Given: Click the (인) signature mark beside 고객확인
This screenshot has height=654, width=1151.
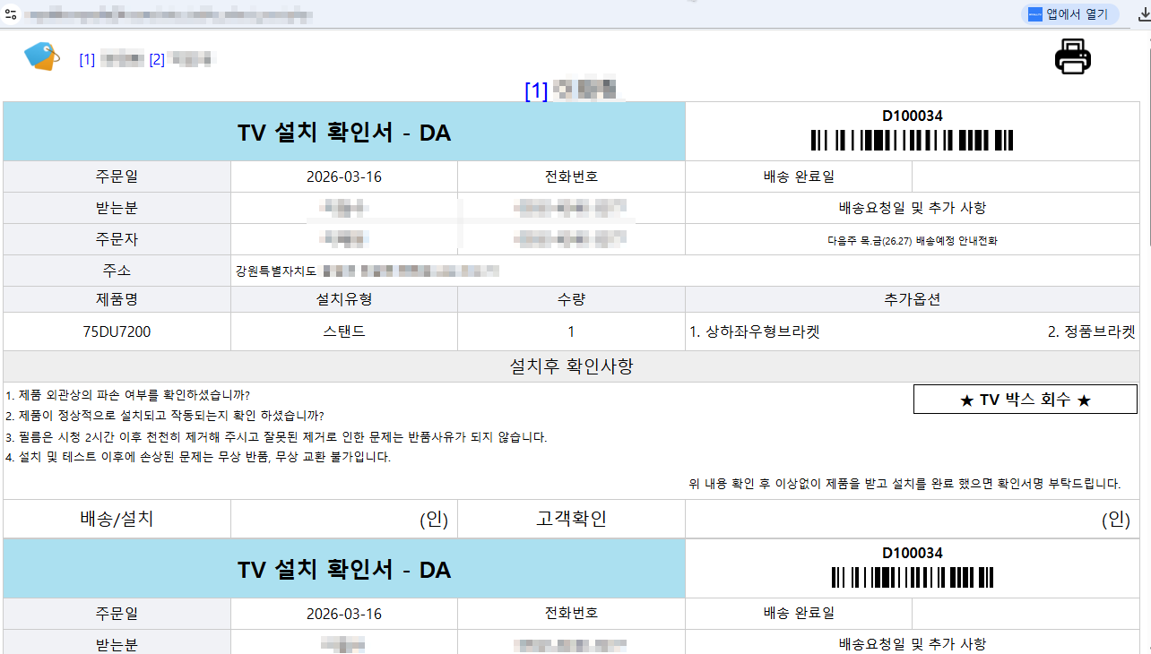Looking at the screenshot, I should click(1116, 520).
